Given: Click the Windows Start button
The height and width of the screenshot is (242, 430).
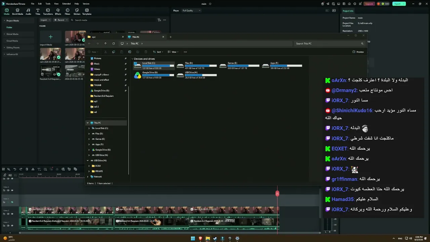Looking at the screenshot, I should click(193, 239).
